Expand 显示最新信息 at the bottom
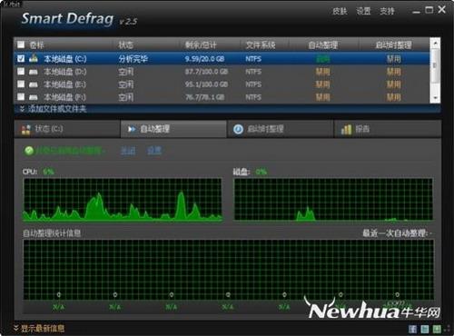This screenshot has width=454, height=336. click(39, 328)
